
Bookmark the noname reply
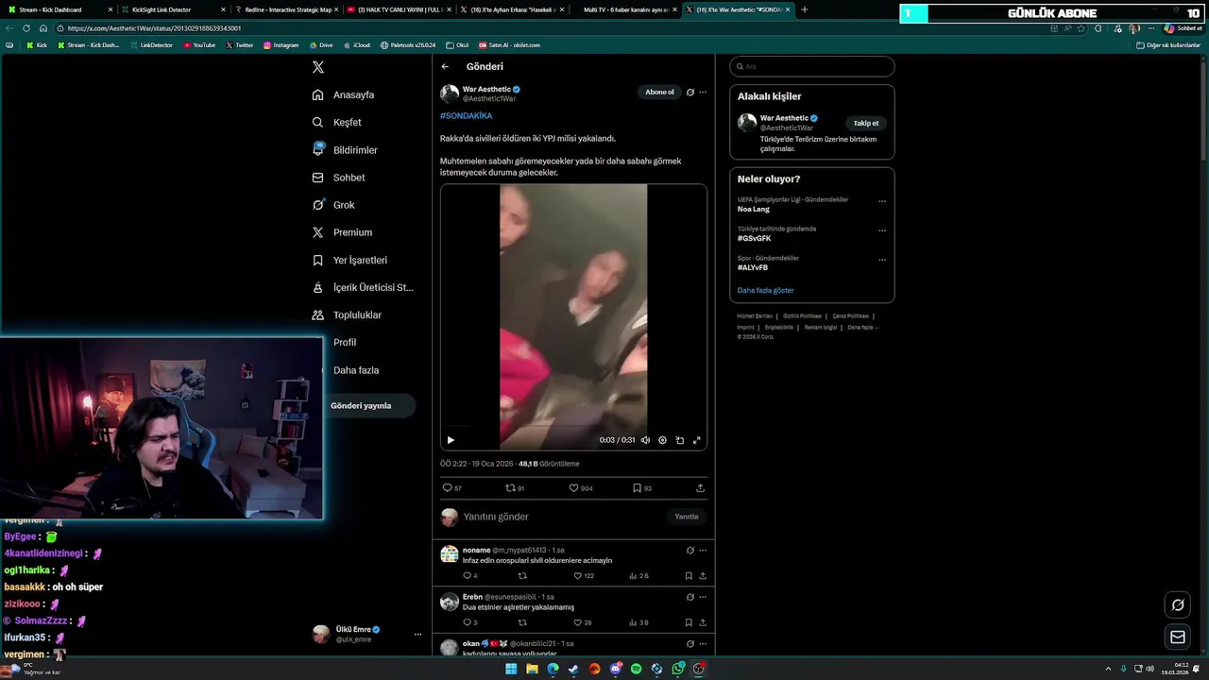tap(689, 575)
